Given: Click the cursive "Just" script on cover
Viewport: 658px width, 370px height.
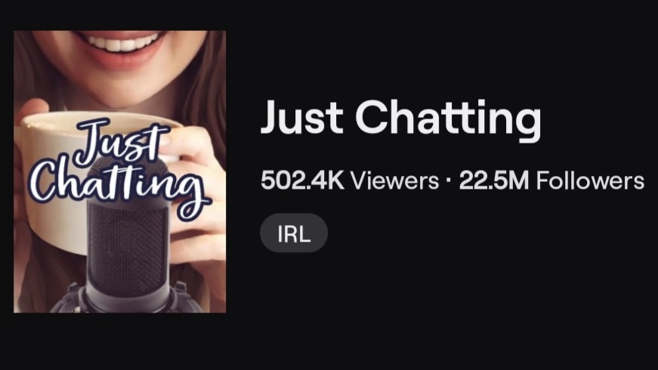Looking at the screenshot, I should [x=119, y=143].
